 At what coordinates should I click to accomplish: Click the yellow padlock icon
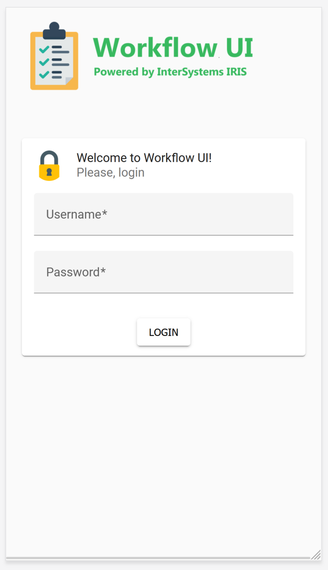pyautogui.click(x=49, y=170)
